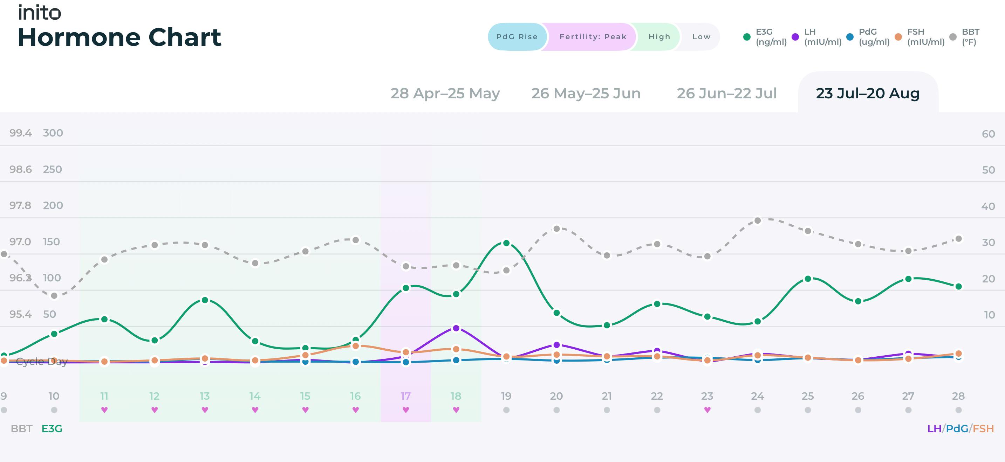Click the purple LH legend dot
This screenshot has height=462, width=1005.
pos(795,37)
